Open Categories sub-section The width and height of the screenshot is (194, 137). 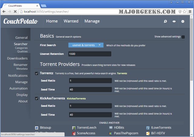tap(21, 48)
